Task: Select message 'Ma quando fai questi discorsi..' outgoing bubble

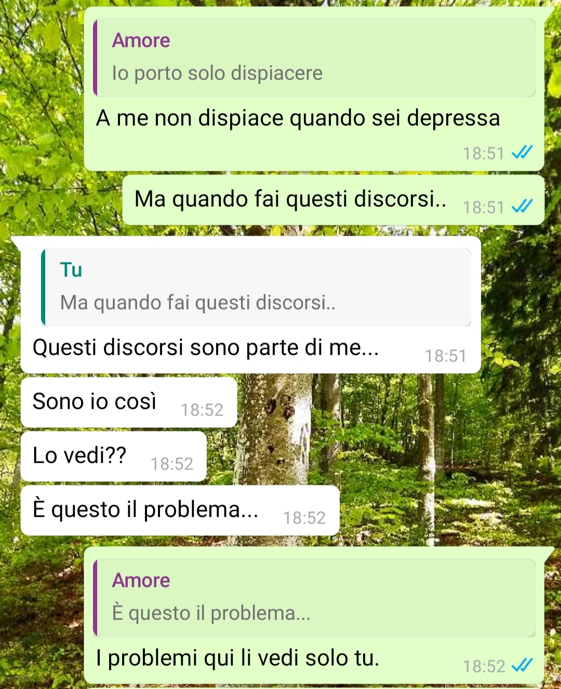Action: 333,200
